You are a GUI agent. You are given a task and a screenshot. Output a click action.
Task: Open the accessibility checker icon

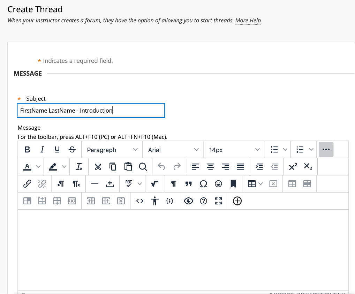[x=155, y=201]
